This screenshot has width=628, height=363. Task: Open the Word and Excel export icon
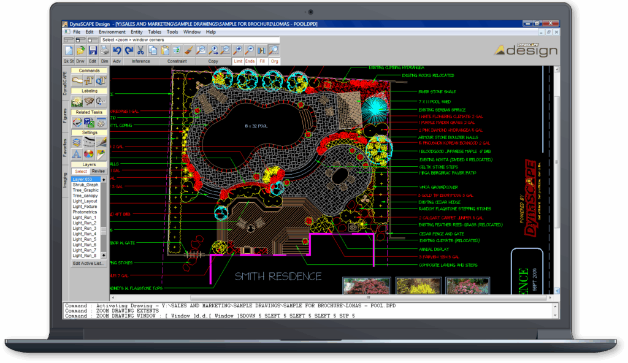(89, 122)
